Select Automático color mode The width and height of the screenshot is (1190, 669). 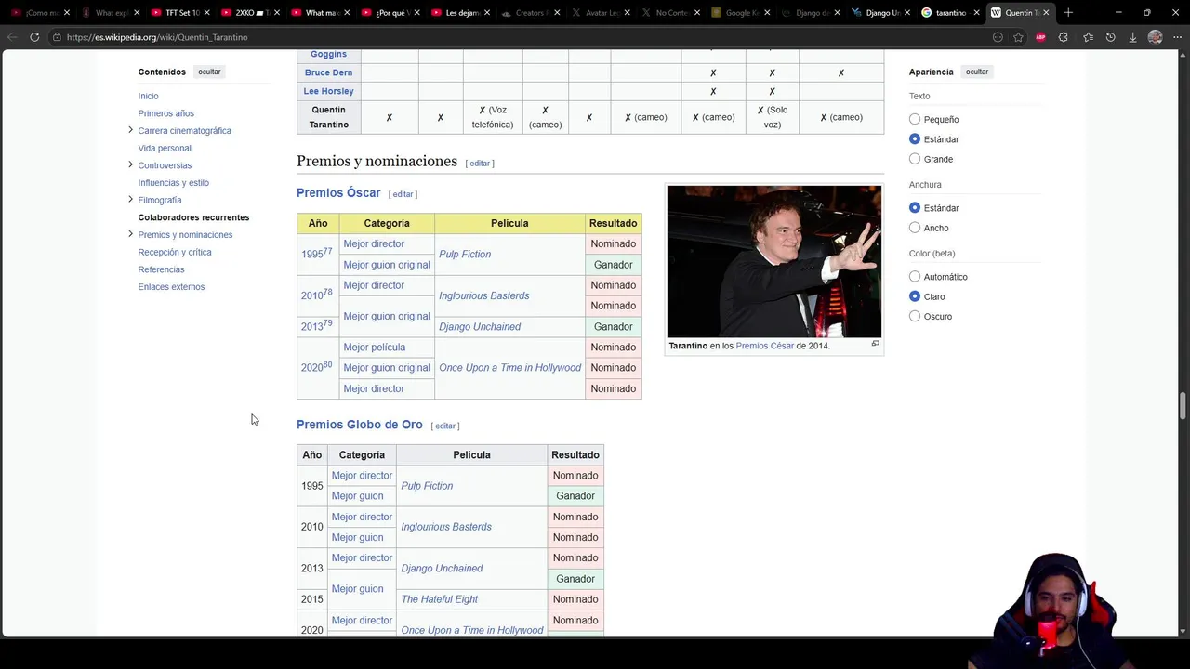[x=915, y=277]
